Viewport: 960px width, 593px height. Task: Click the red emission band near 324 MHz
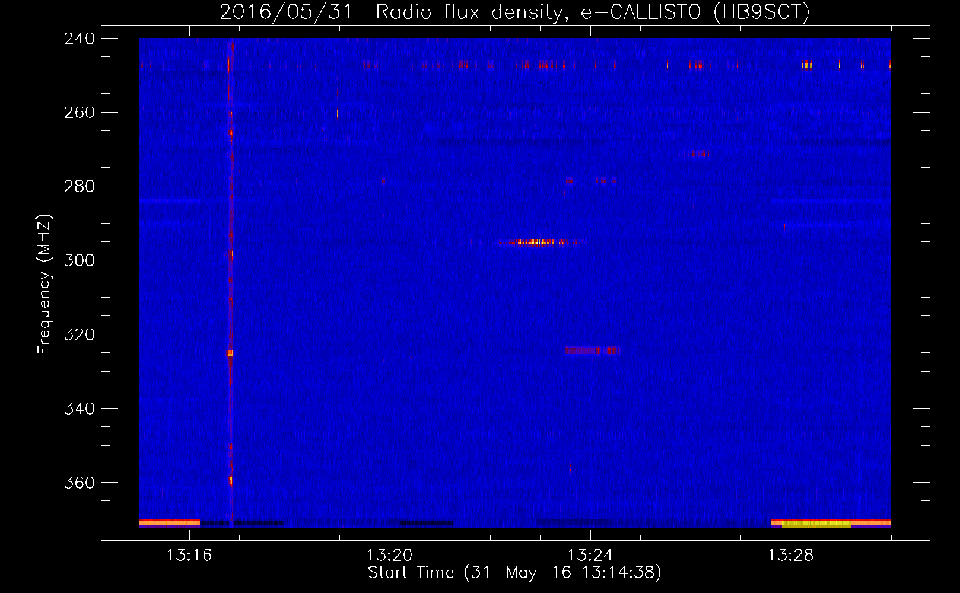click(x=592, y=350)
